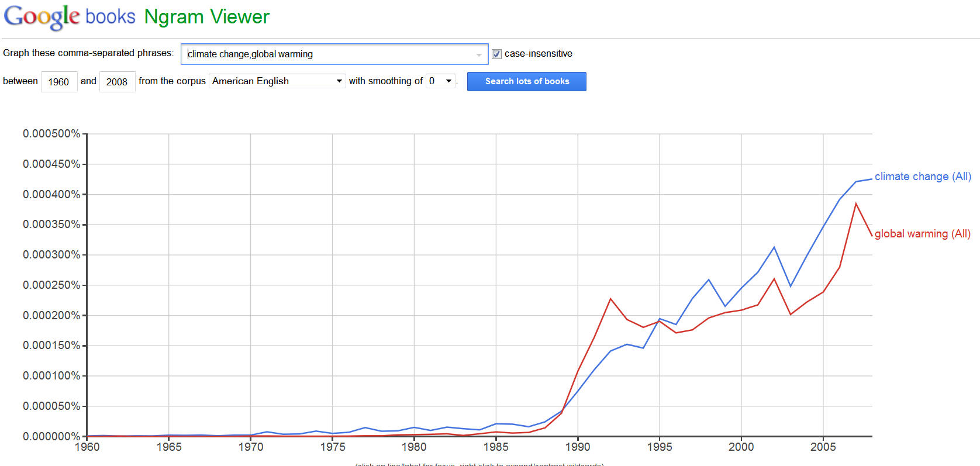Click the case-insensitive label text
The height and width of the screenshot is (466, 980).
coord(538,54)
